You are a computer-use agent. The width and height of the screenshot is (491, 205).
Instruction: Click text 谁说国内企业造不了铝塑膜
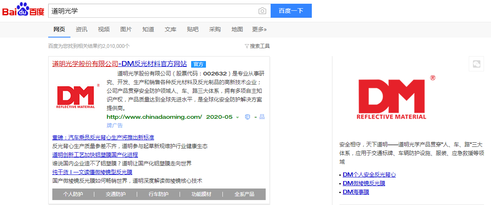(x=86, y=163)
